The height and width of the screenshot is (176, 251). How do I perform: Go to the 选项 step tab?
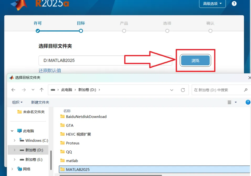click(167, 23)
